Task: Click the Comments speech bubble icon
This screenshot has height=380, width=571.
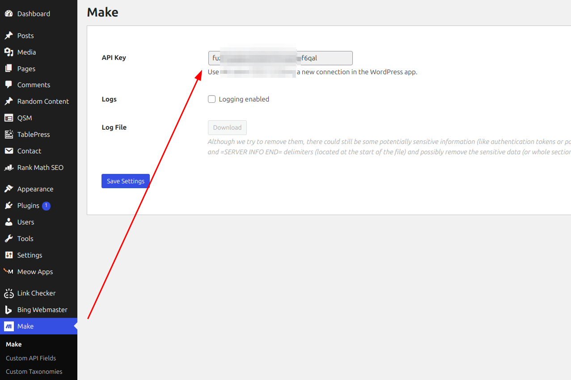Action: pyautogui.click(x=8, y=85)
